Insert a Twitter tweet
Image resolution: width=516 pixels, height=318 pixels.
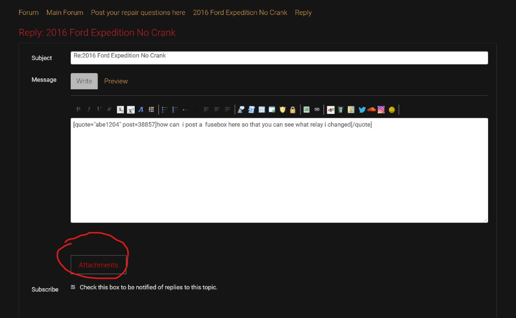[362, 110]
